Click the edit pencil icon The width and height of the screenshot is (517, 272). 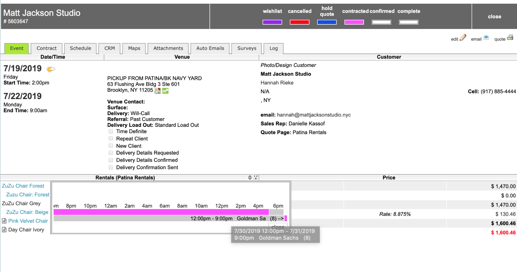tap(463, 38)
